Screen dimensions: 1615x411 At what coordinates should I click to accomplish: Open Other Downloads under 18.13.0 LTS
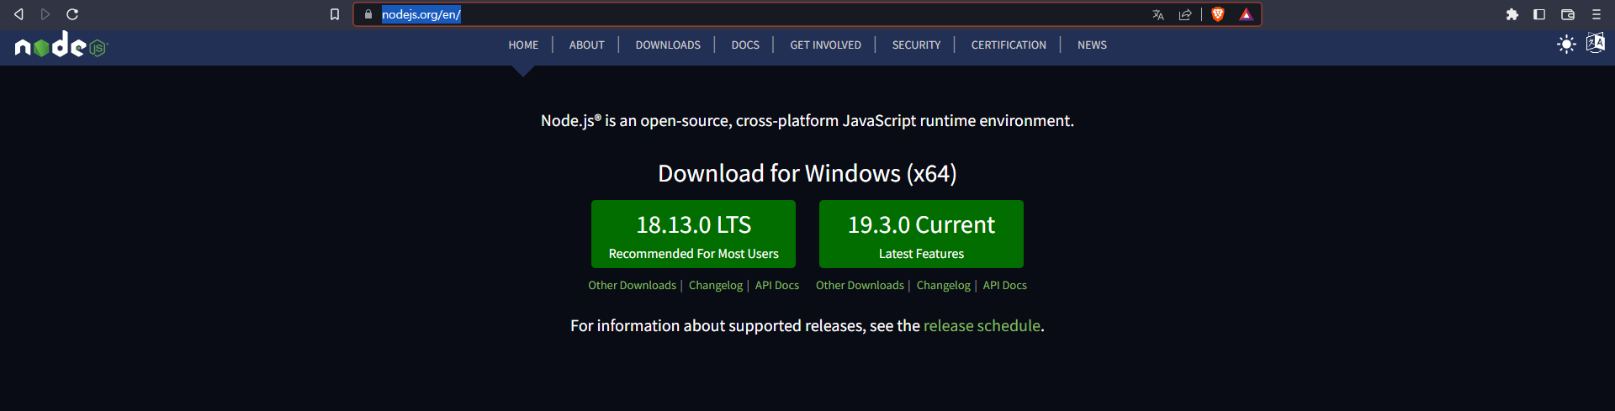[632, 286]
